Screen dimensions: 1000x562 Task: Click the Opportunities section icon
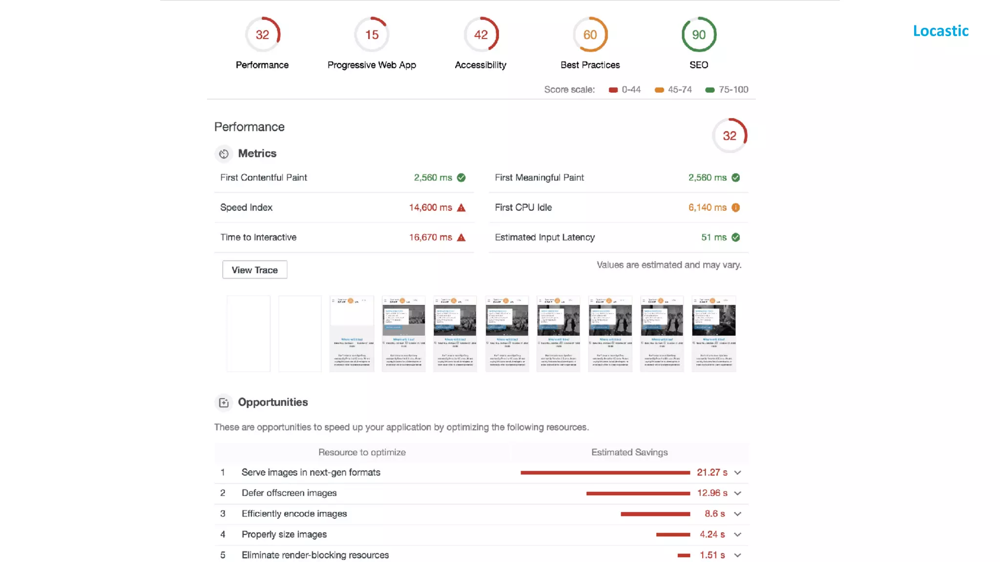pyautogui.click(x=224, y=403)
